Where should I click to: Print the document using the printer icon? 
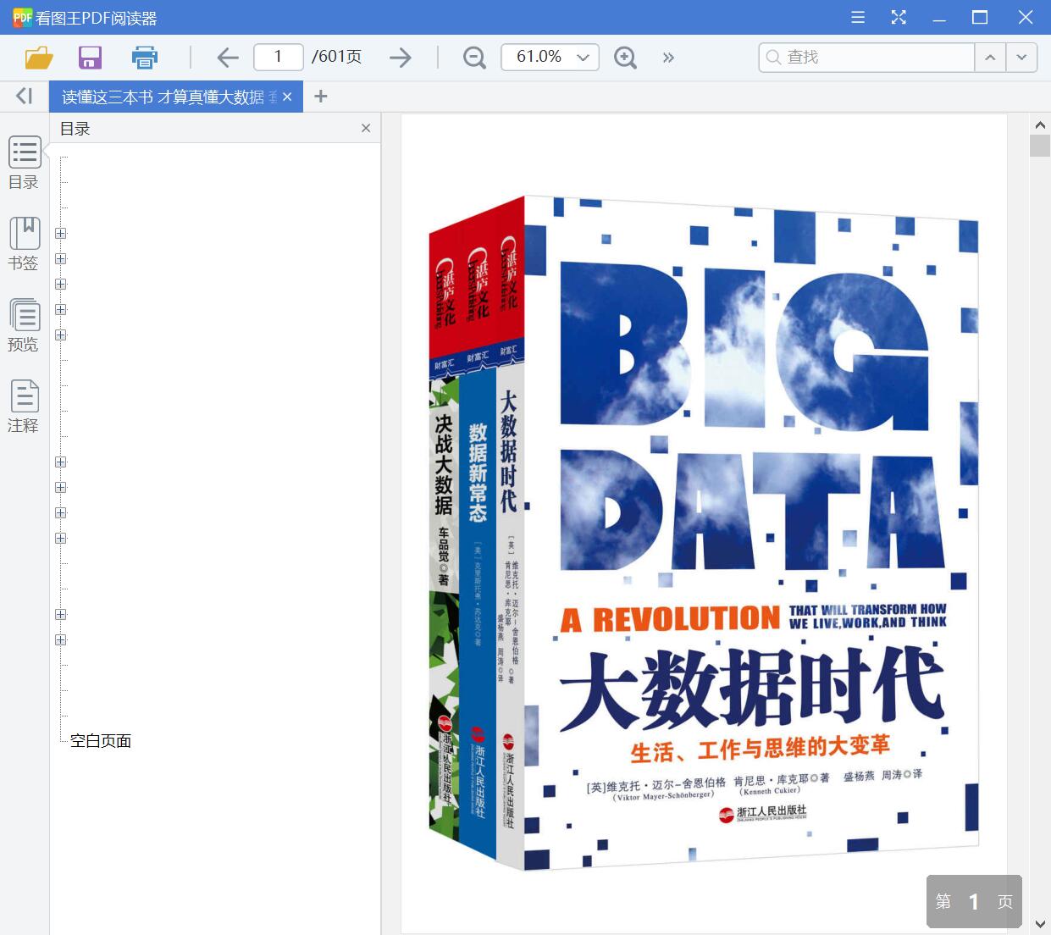tap(145, 58)
